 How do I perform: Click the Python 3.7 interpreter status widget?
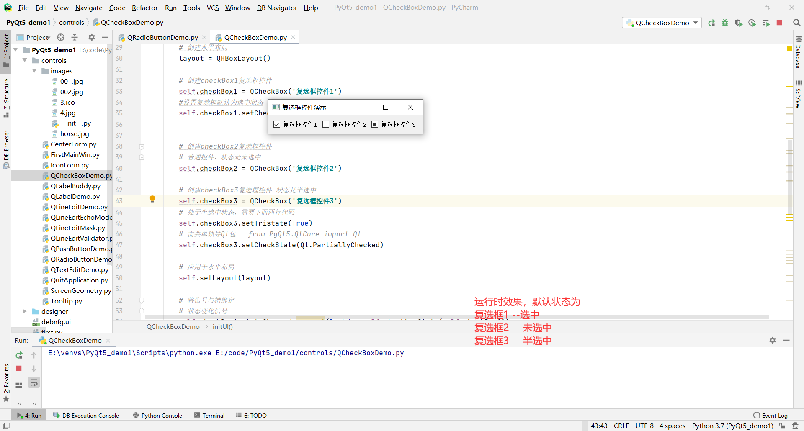coord(732,426)
